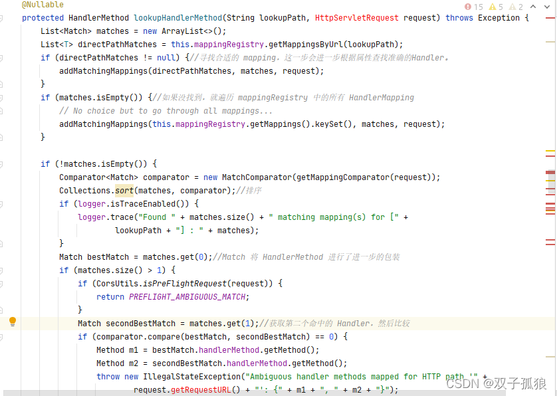Click 'IllegalStateException' in throw statement

coord(192,377)
